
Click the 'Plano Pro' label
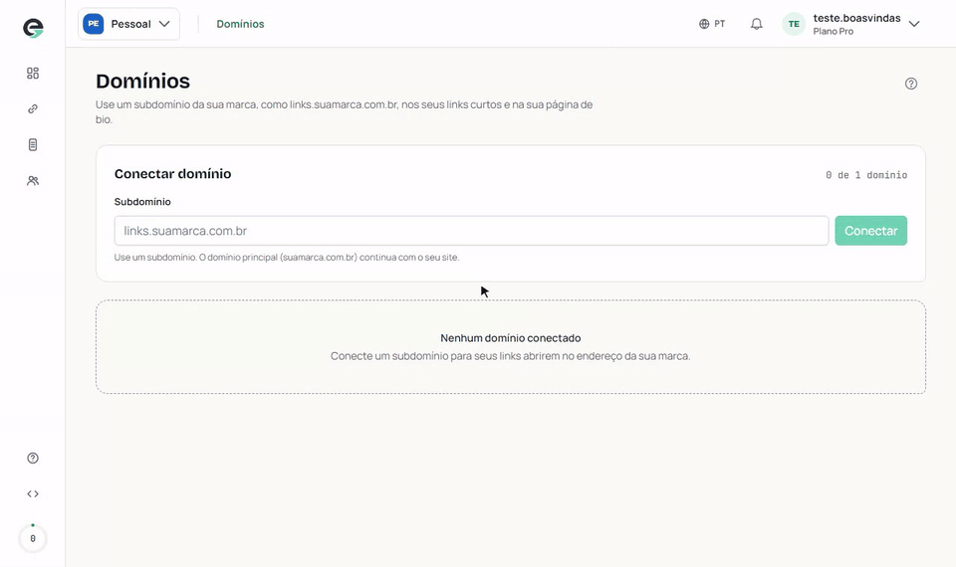point(833,31)
